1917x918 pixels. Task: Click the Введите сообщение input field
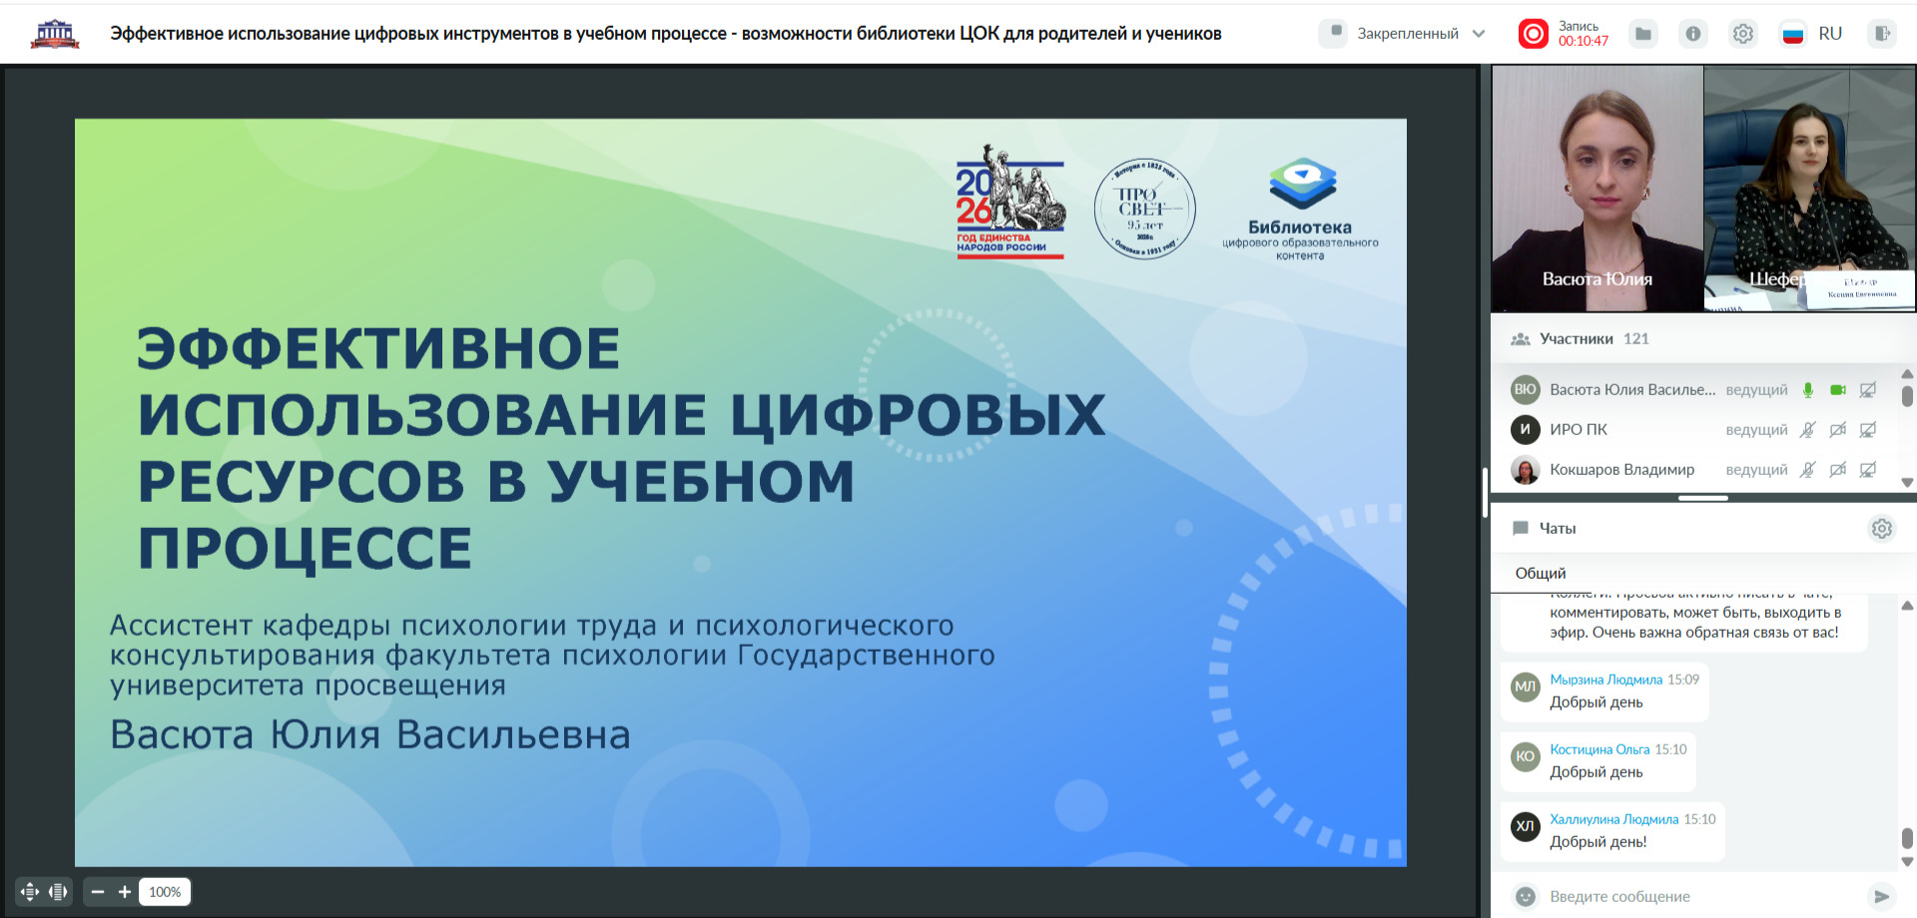pyautogui.click(x=1697, y=896)
